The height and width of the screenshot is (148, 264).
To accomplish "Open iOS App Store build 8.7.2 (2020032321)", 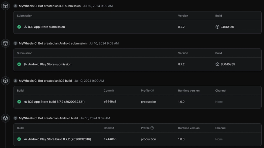I will (x=56, y=102).
